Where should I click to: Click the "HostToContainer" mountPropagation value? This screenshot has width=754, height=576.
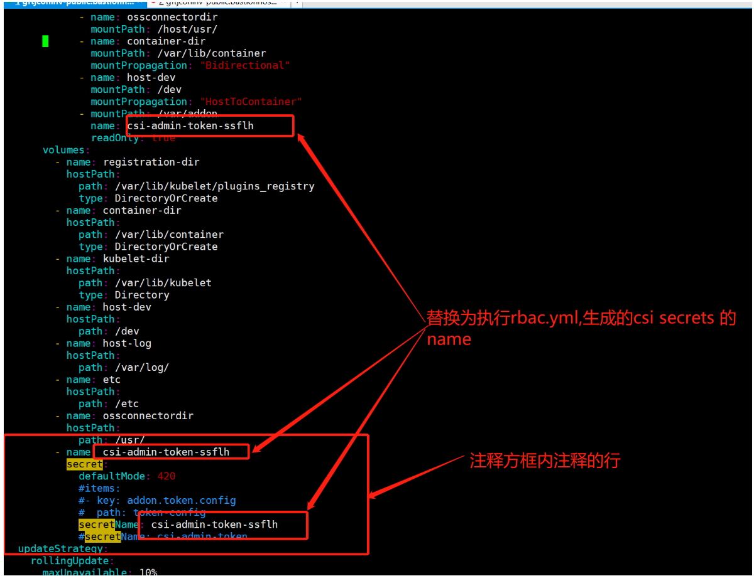251,102
